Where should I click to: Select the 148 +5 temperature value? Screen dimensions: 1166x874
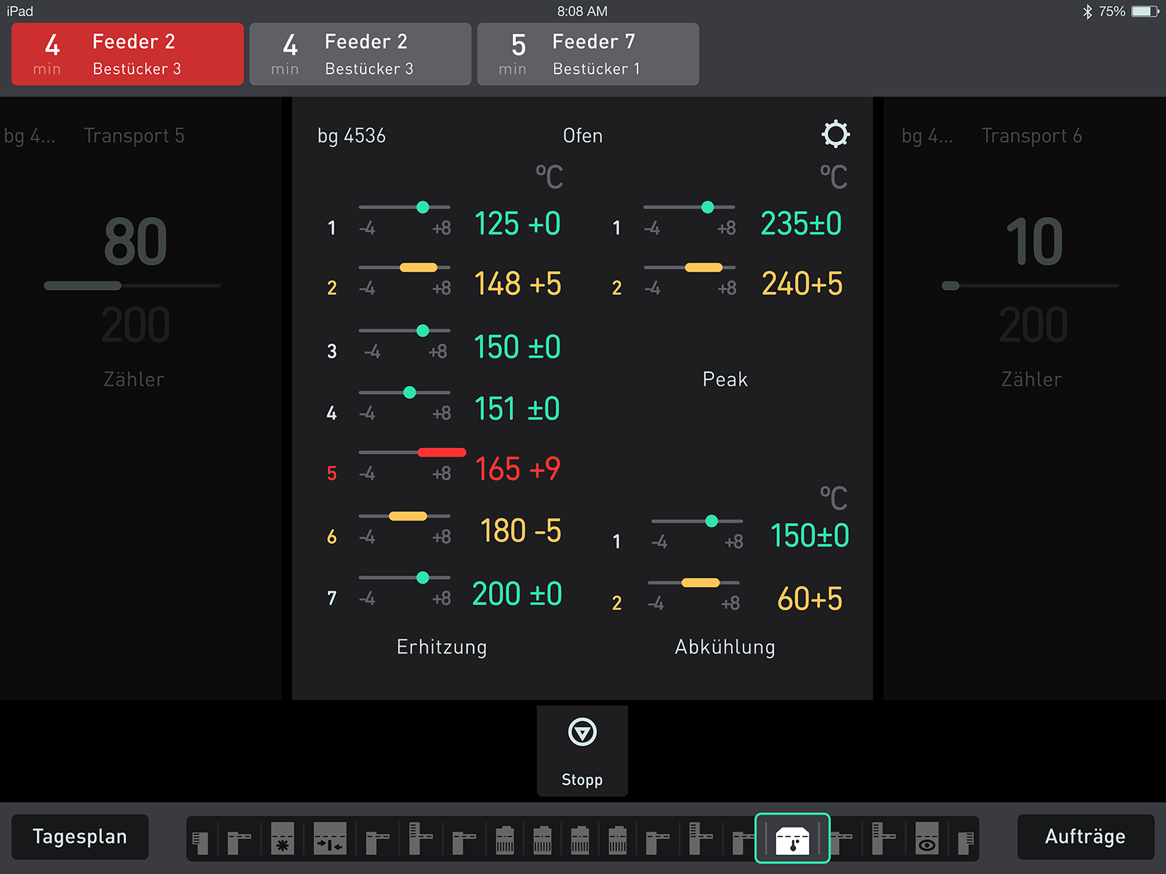[x=517, y=284]
